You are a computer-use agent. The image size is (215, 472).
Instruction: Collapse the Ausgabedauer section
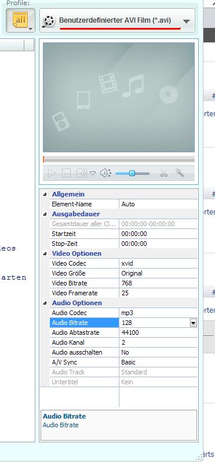[x=45, y=214]
